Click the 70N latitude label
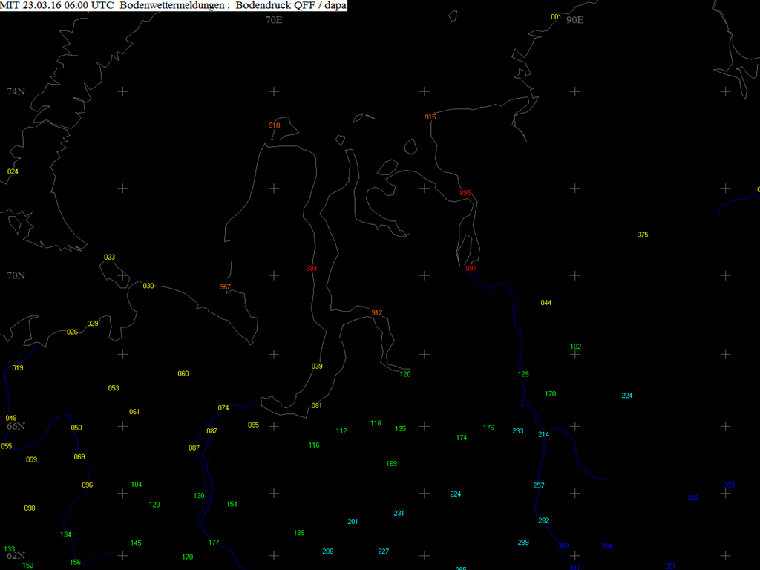 pyautogui.click(x=16, y=275)
